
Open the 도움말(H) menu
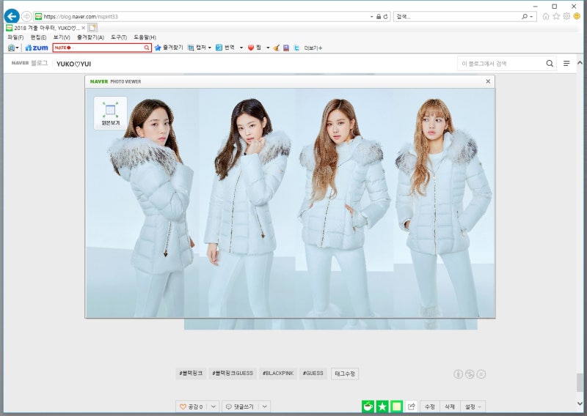(145, 37)
